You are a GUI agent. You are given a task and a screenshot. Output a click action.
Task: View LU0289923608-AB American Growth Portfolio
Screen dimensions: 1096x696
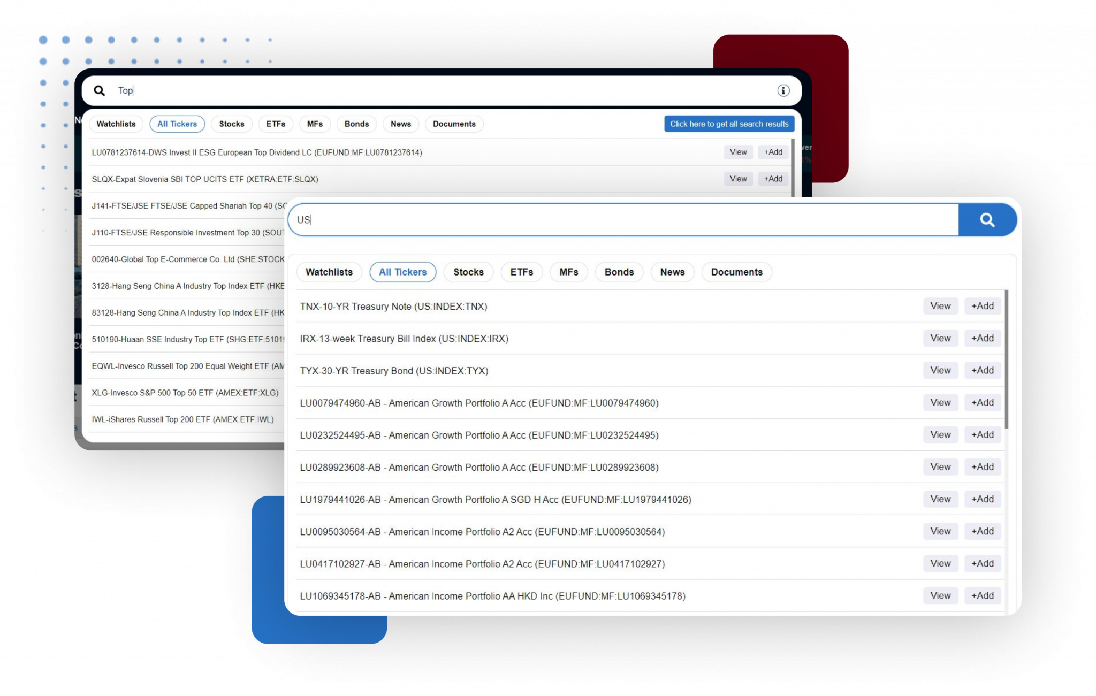[940, 466]
